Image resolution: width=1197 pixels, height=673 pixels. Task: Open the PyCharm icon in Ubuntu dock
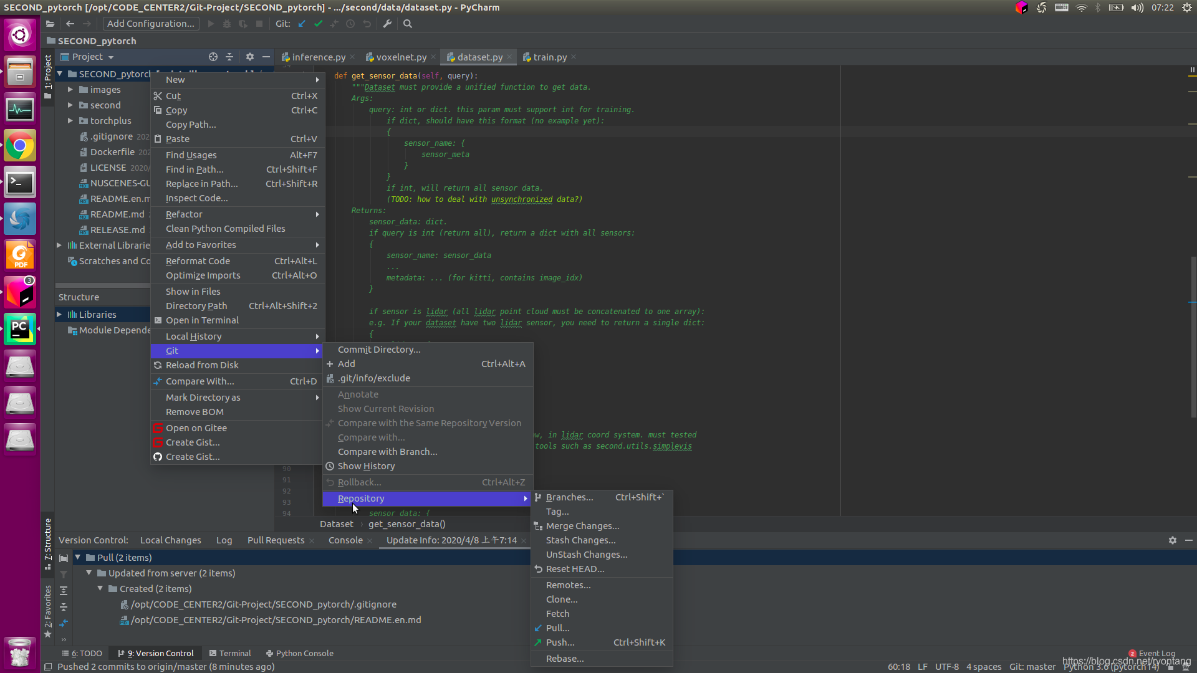20,329
